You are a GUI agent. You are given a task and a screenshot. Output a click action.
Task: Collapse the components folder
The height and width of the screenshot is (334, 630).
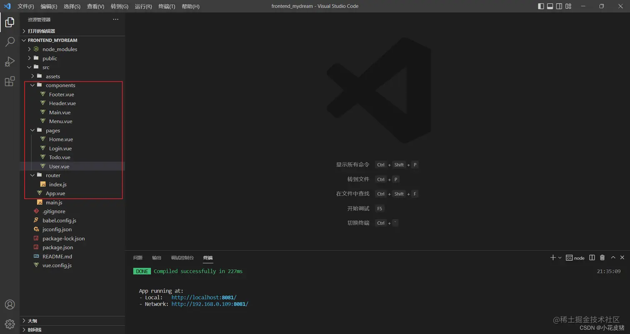[72, 85]
